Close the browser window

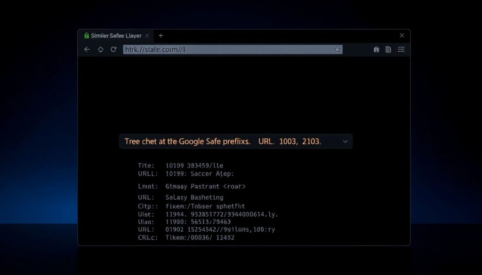402,35
